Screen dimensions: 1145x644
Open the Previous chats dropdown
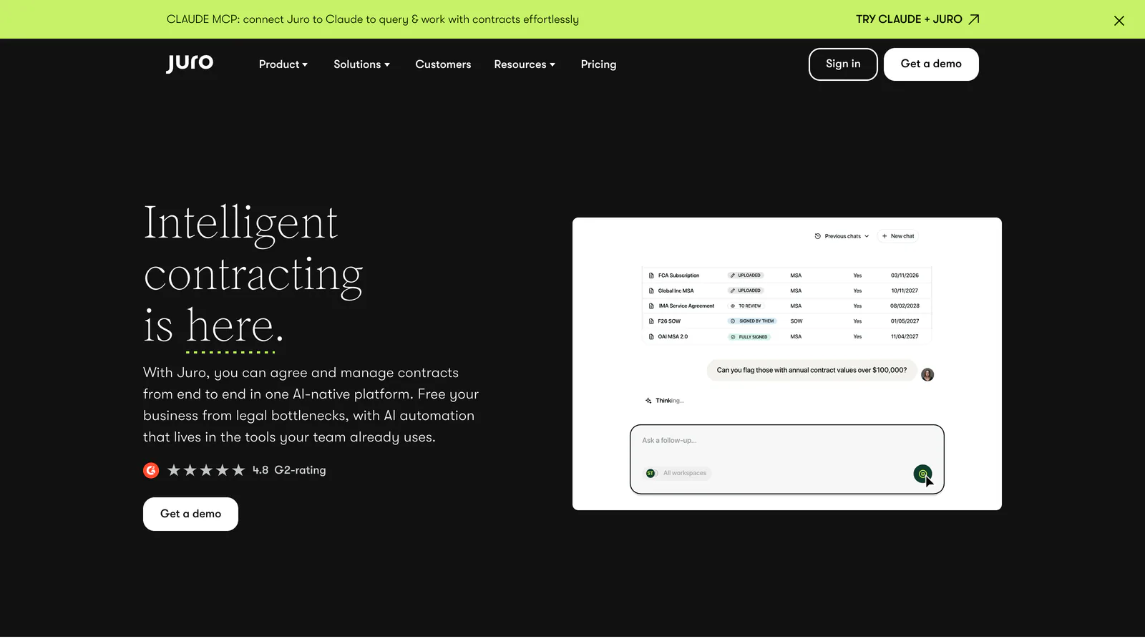pos(842,236)
